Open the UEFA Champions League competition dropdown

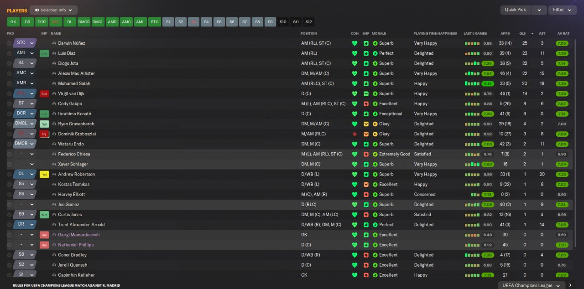pos(532,285)
